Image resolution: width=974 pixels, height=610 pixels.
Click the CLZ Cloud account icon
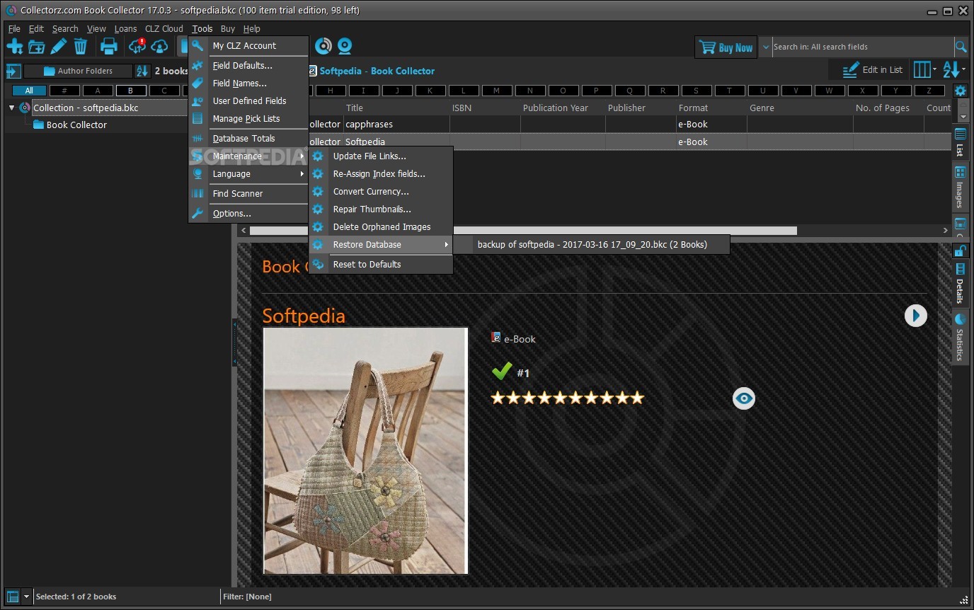click(x=160, y=47)
